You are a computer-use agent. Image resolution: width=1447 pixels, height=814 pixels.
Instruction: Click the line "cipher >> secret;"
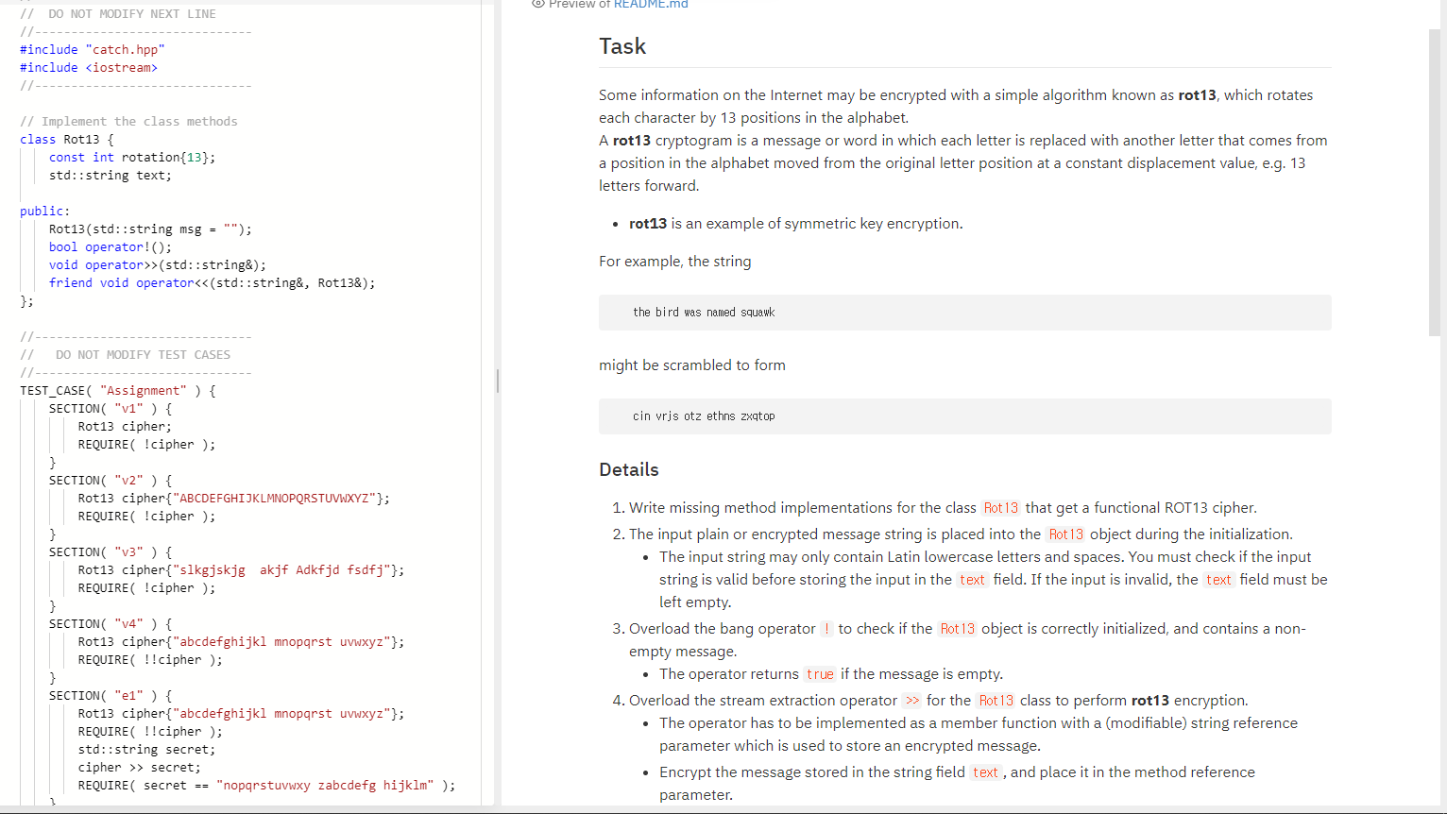[x=140, y=768]
